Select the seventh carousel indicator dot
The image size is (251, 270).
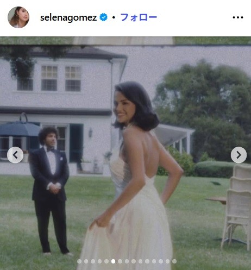pyautogui.click(x=120, y=261)
